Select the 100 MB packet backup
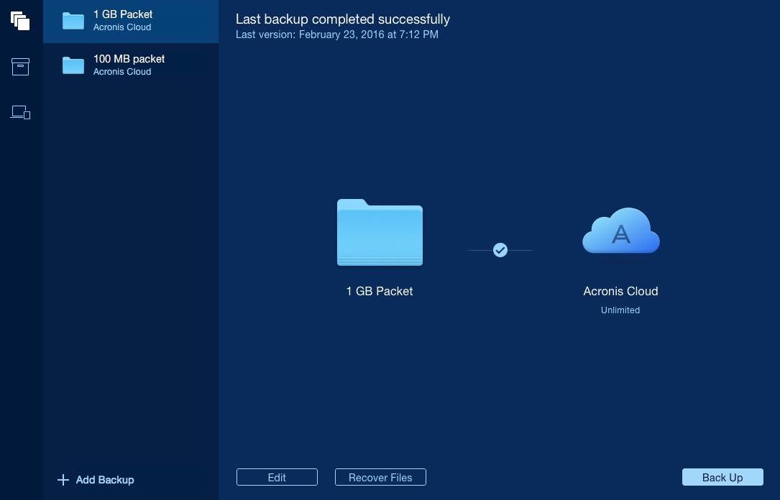780x500 pixels. (131, 65)
